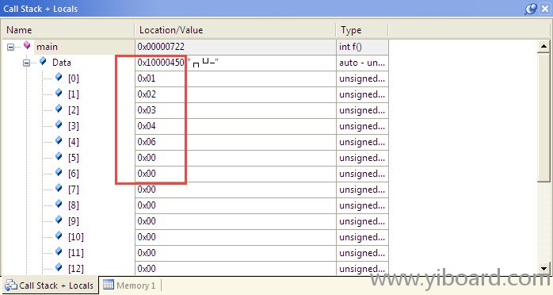Close the Call Stack + Locals panel

point(545,9)
